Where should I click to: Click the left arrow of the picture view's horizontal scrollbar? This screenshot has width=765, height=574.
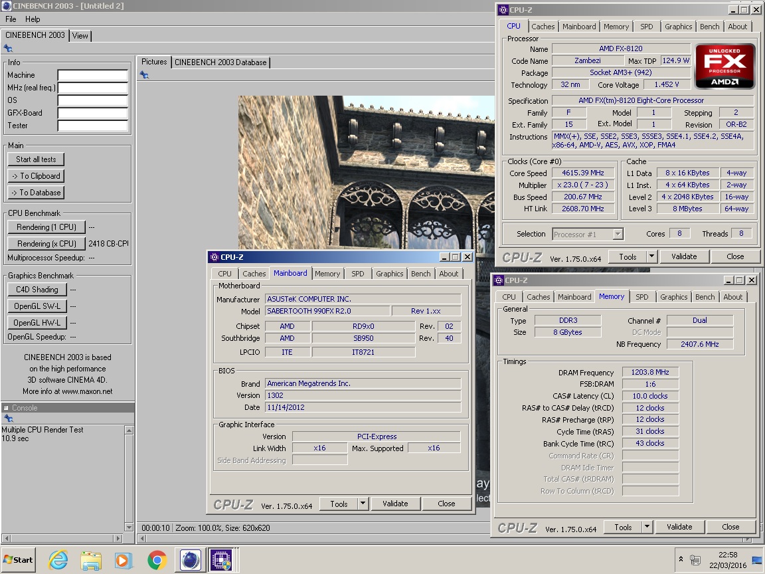coord(142,538)
